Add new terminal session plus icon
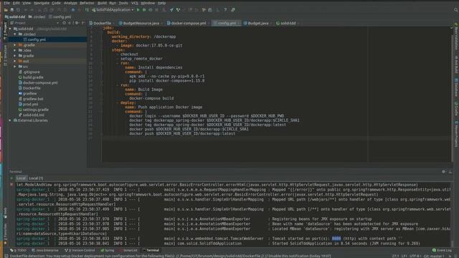 [x=11, y=178]
